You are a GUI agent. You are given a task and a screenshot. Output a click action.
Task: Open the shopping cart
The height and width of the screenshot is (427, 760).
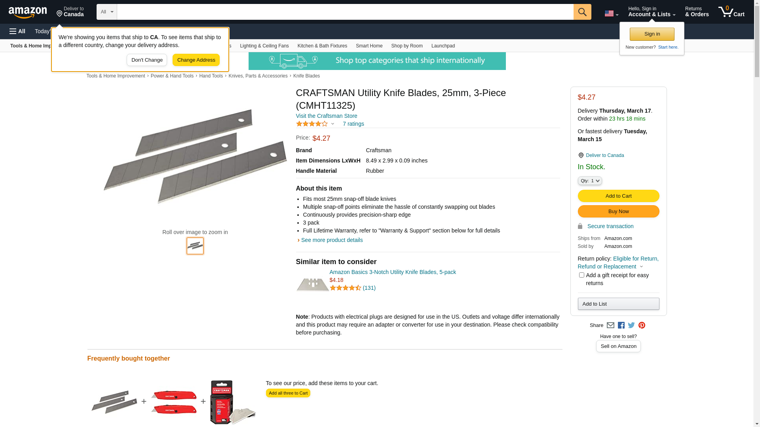731,12
